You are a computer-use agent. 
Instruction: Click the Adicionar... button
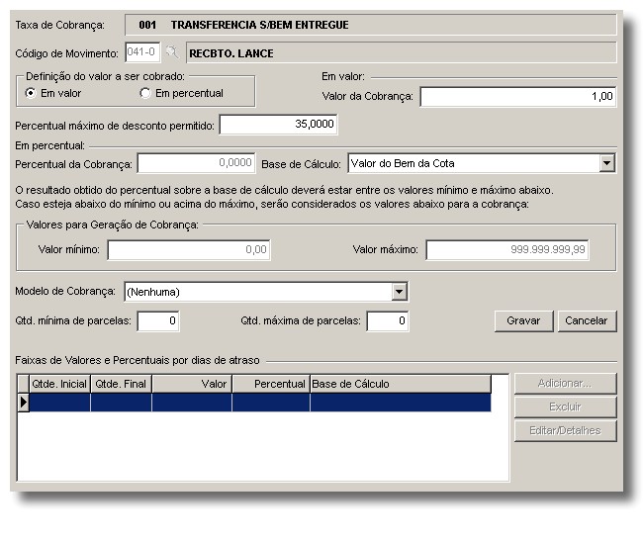coord(565,383)
